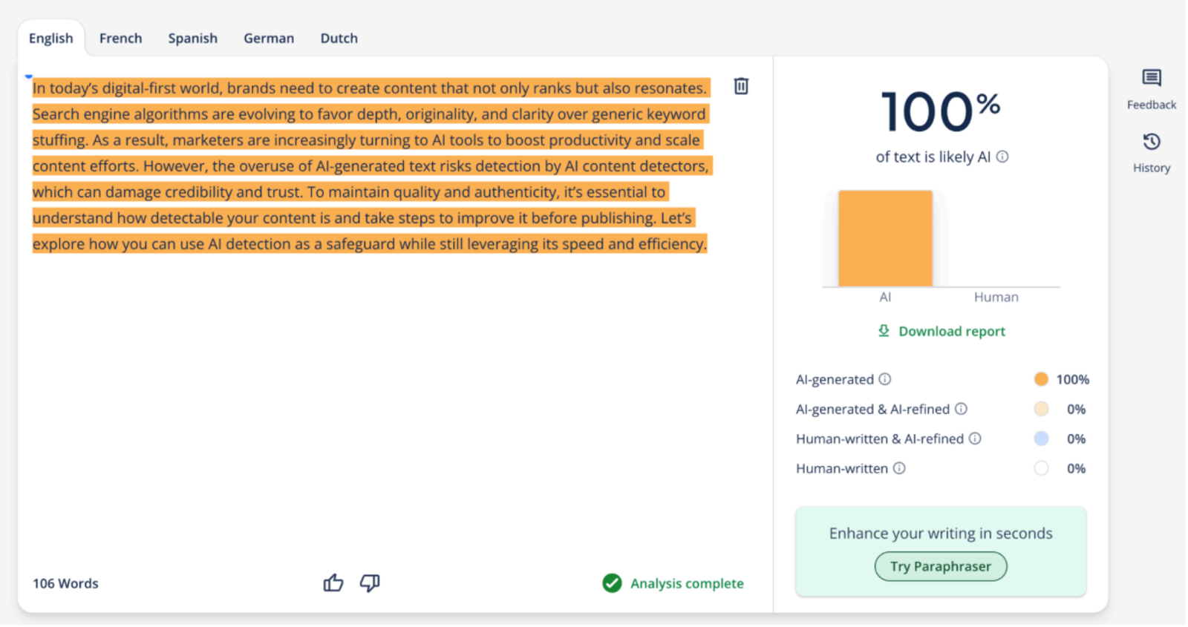Viewport: 1188px width, 627px height.
Task: Open the Feedback panel icon
Action: tap(1151, 78)
